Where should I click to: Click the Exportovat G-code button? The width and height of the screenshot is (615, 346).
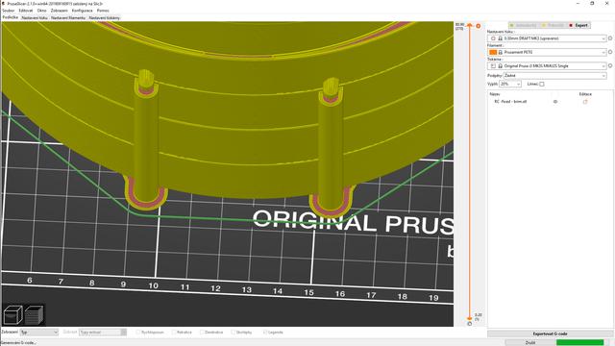[x=550, y=334]
